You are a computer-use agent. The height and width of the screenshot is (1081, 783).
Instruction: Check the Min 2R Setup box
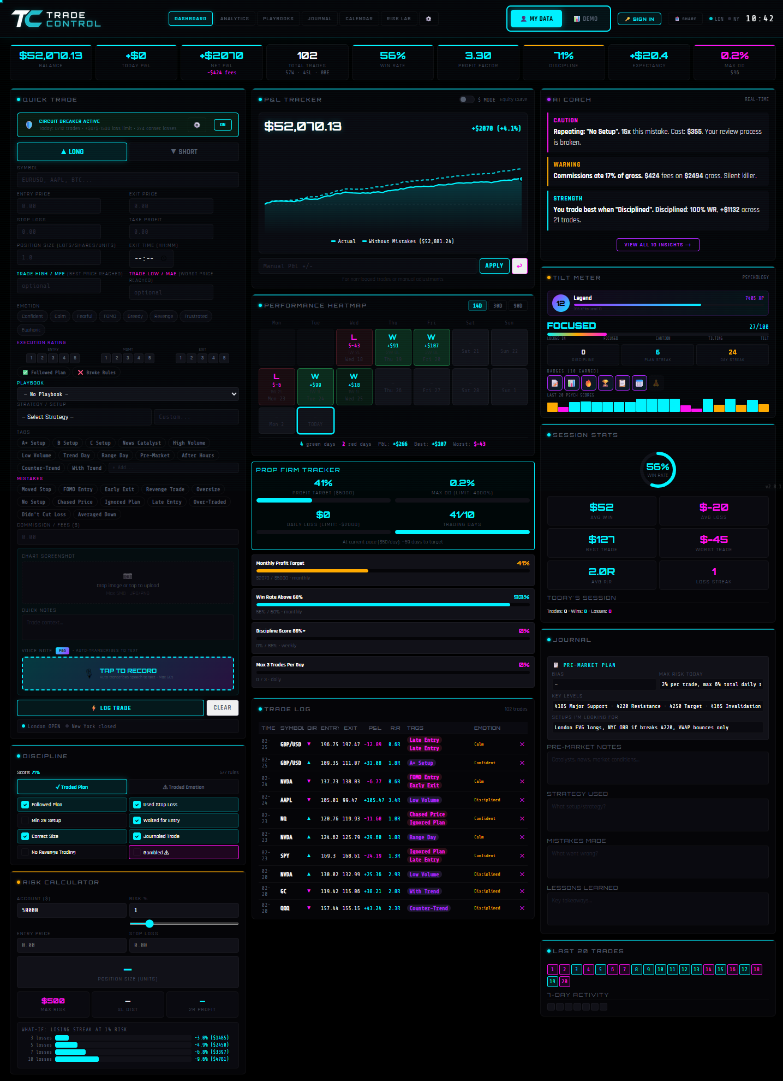coord(25,820)
